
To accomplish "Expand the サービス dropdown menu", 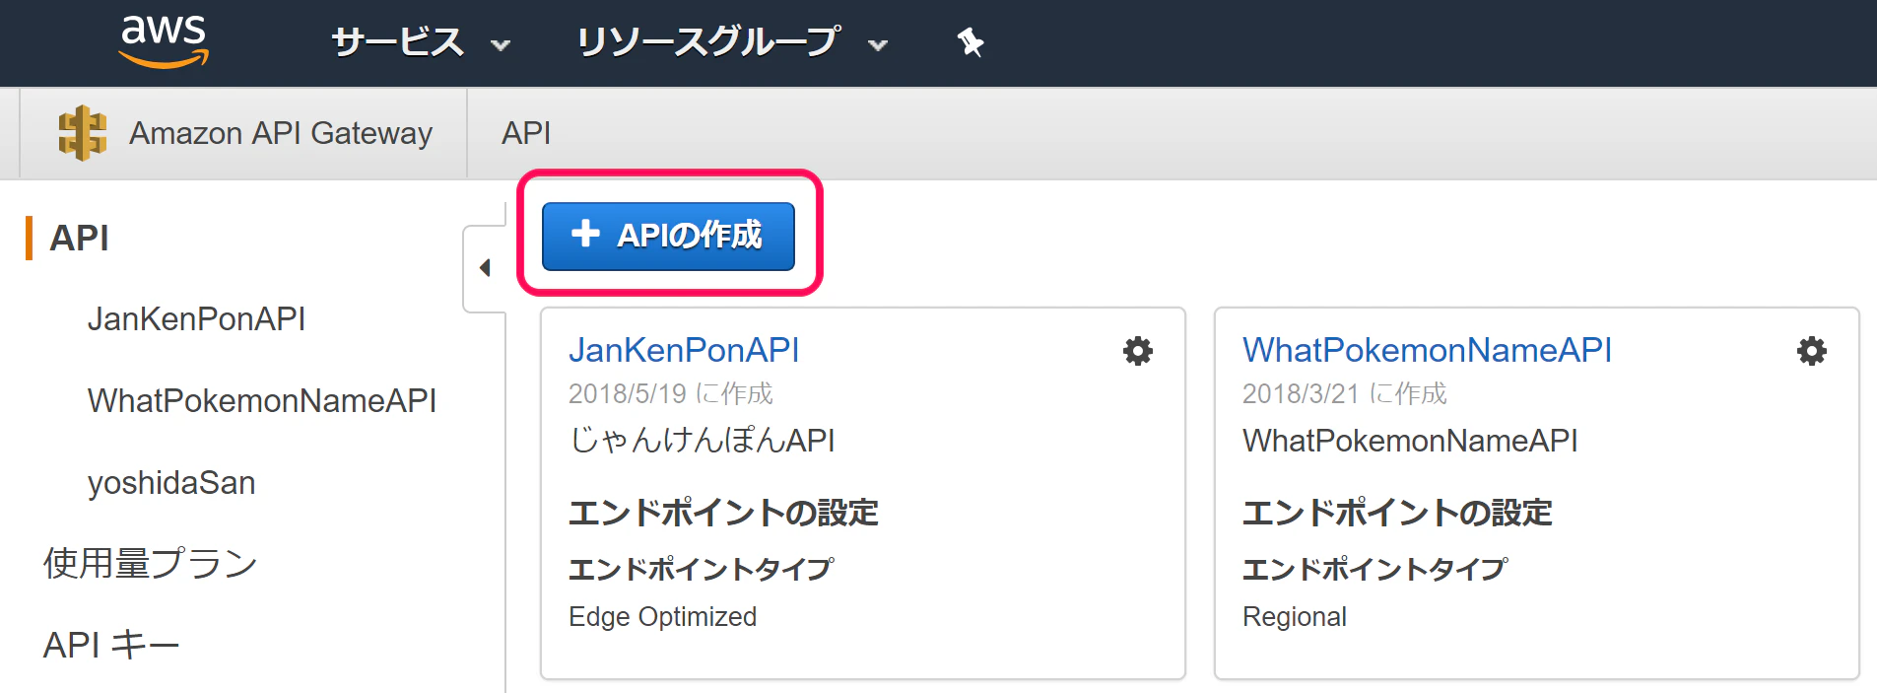I will click(x=421, y=42).
